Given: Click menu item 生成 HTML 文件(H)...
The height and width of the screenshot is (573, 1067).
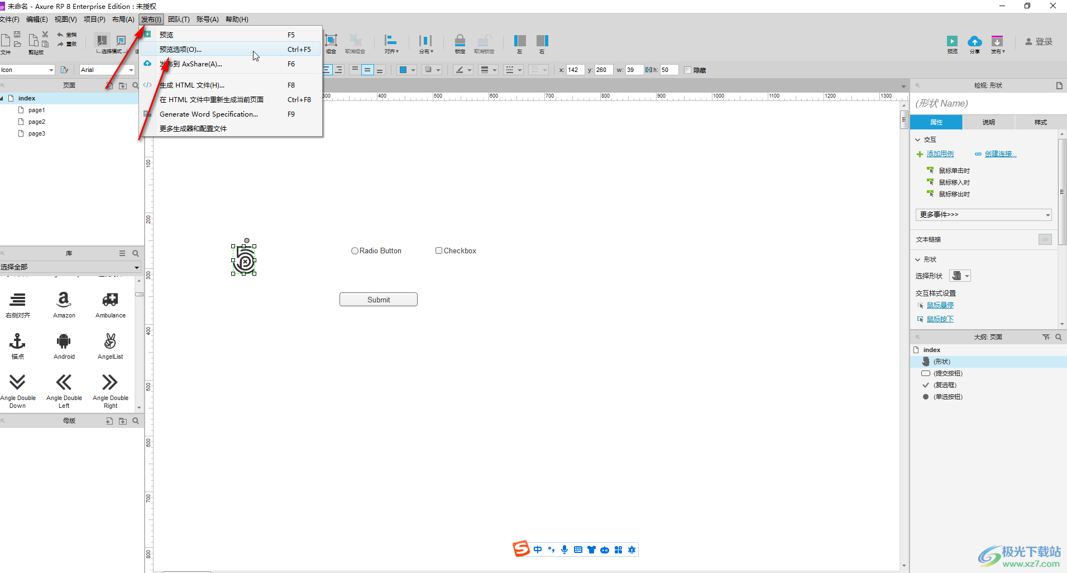Looking at the screenshot, I should (231, 85).
